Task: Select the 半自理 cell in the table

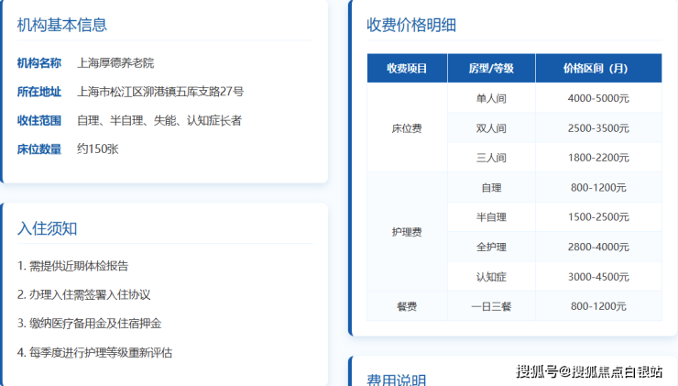Action: [x=491, y=216]
